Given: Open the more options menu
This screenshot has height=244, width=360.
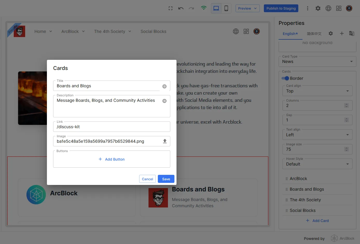Looking at the screenshot, I should [x=308, y=8].
